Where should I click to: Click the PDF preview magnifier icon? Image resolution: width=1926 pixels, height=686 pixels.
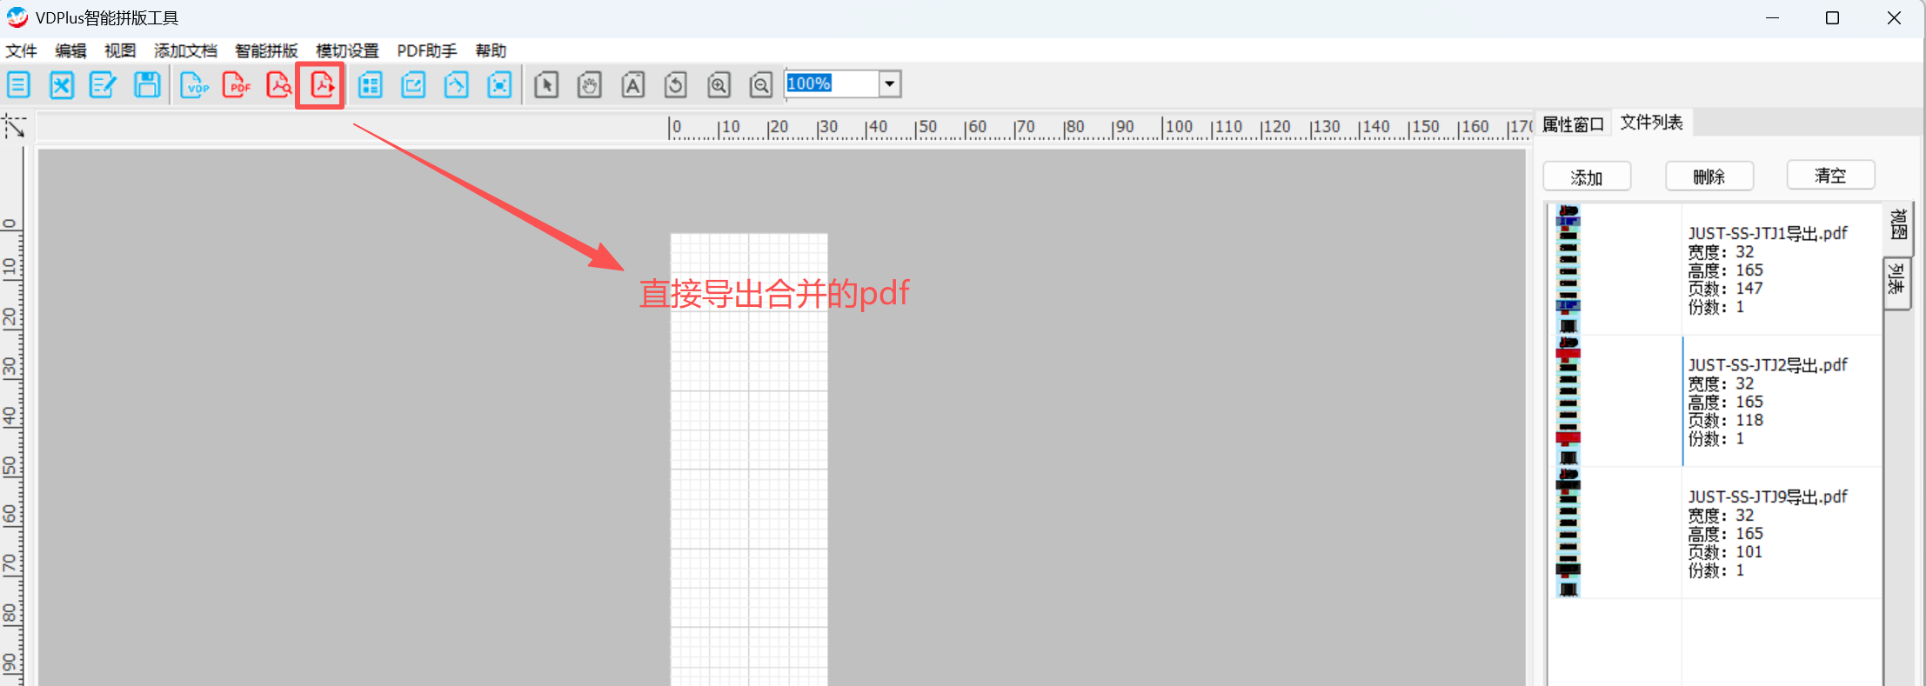[278, 85]
